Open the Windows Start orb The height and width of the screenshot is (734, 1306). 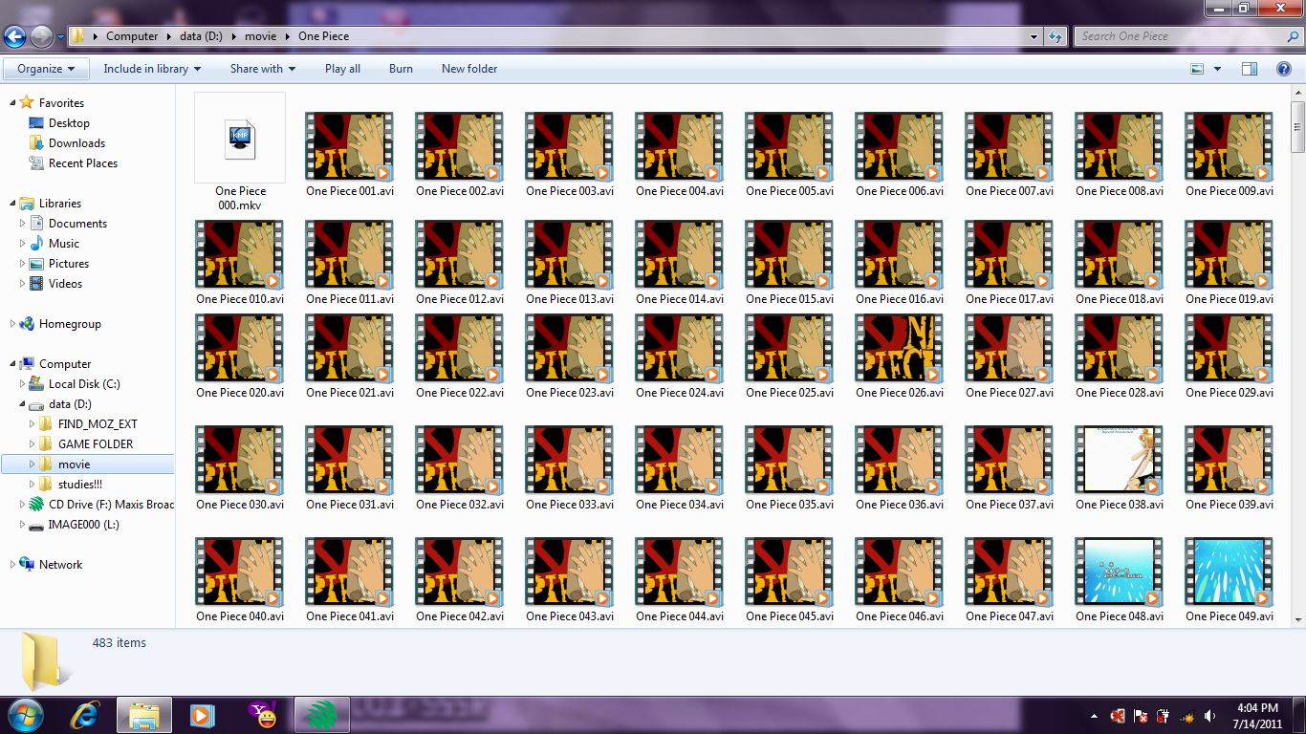(25, 715)
